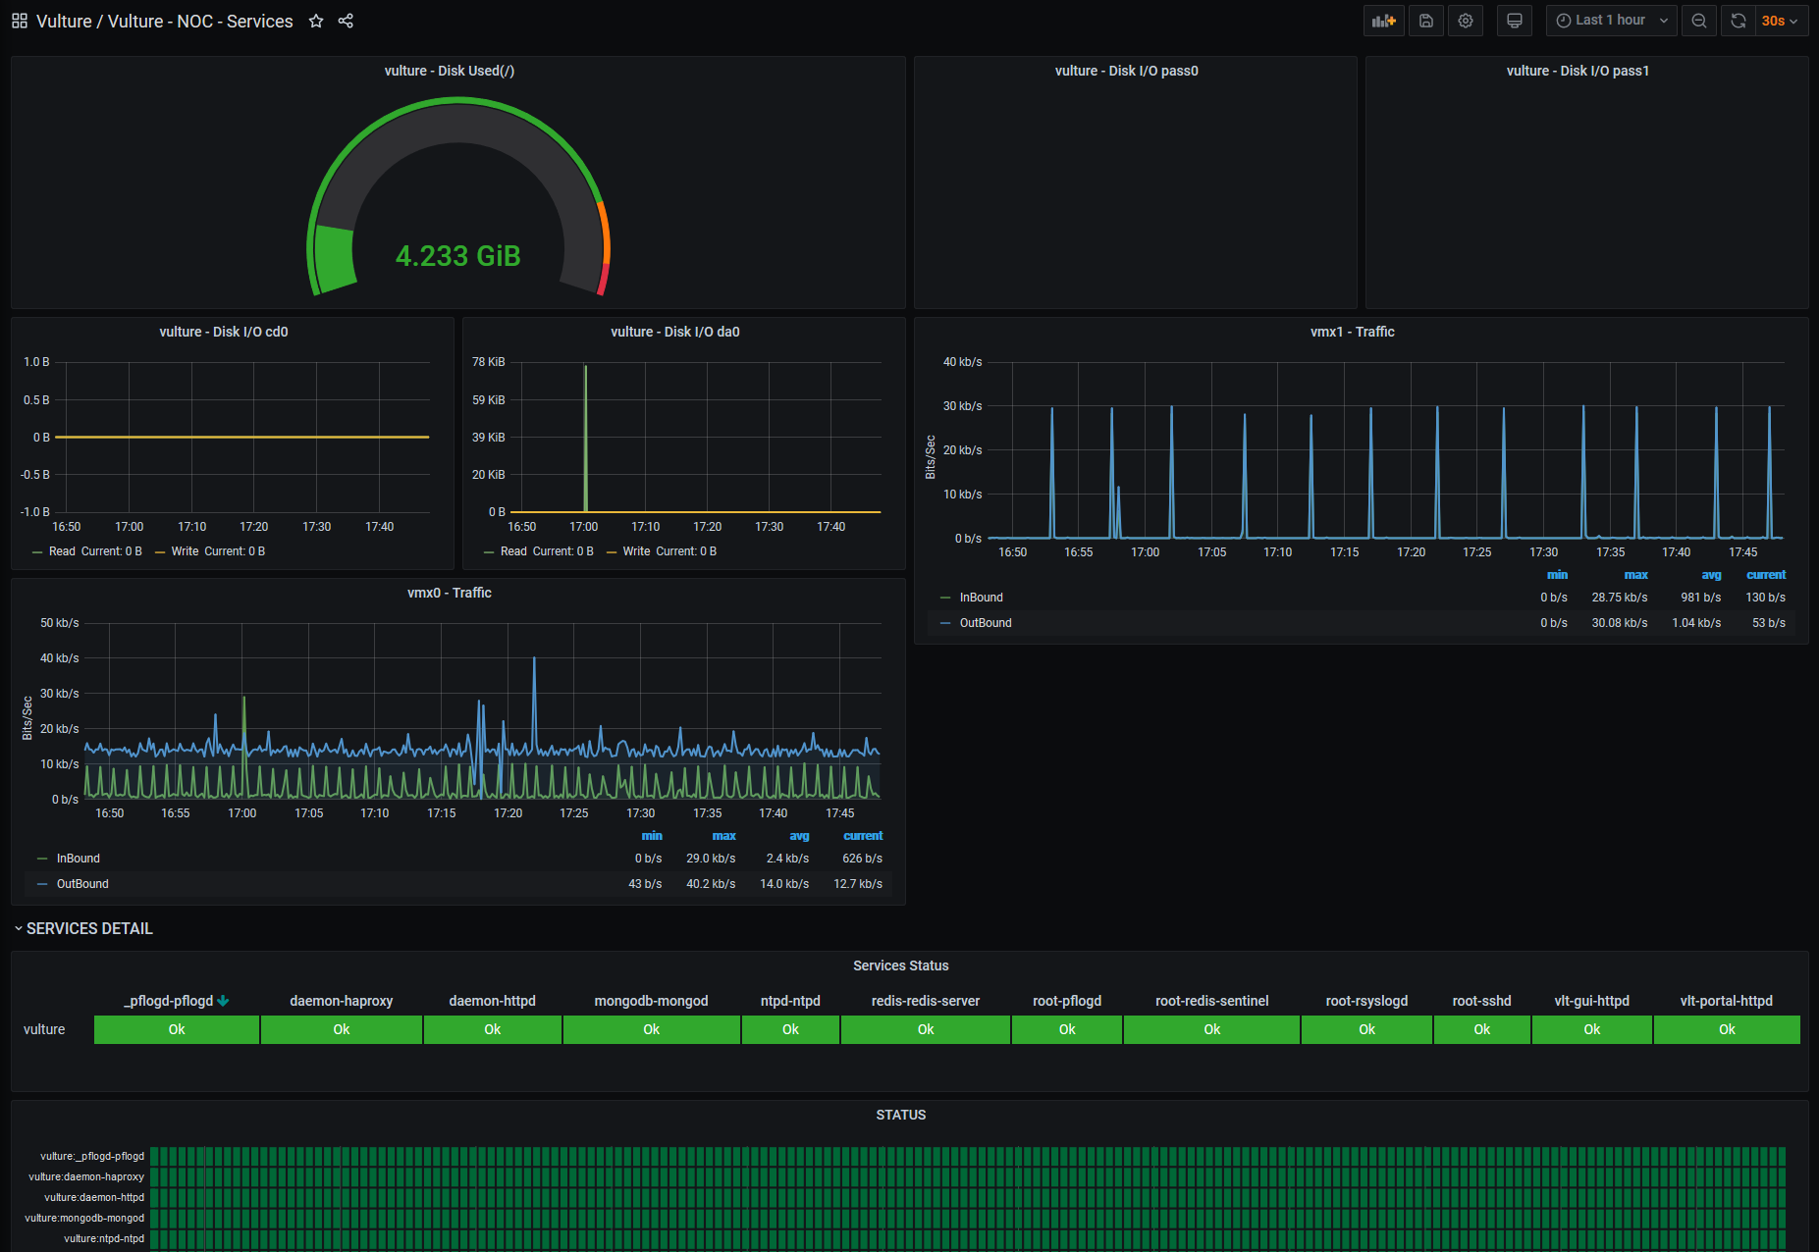Click the dashboards grid icon
Image resolution: width=1819 pixels, height=1252 pixels.
20,21
